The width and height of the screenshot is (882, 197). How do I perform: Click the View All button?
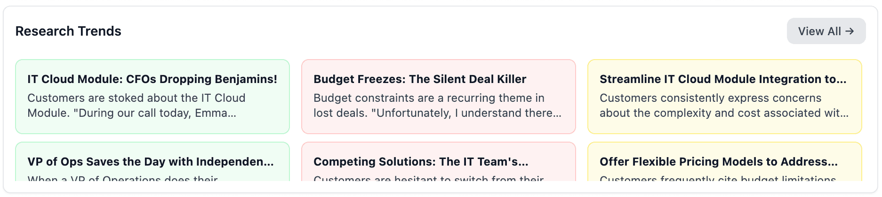[x=826, y=31]
